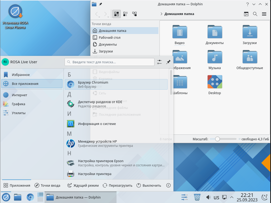
Task: Click the Выключить button
Action: (149, 185)
